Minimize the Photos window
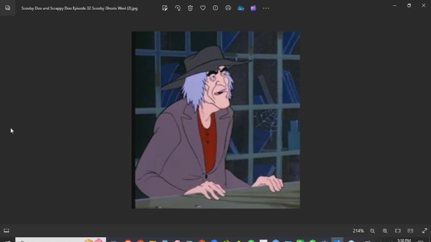This screenshot has height=242, width=431. [394, 5]
